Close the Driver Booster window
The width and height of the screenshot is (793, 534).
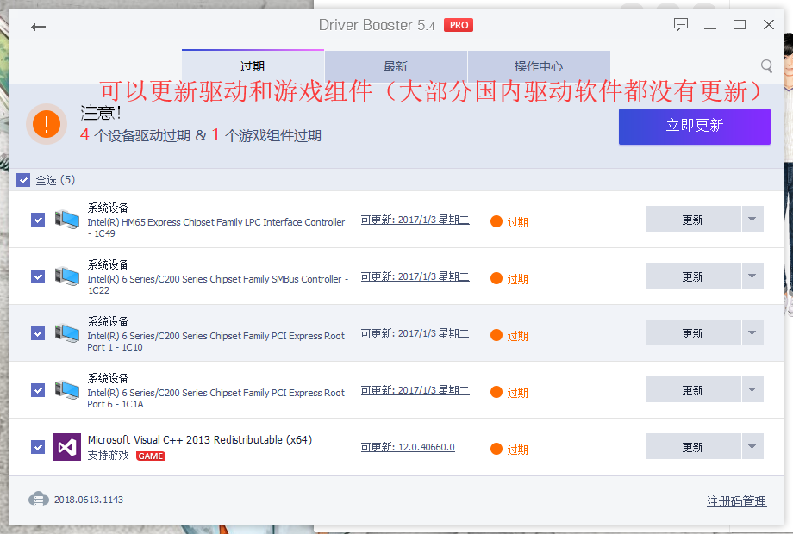[769, 24]
